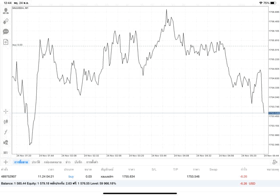This screenshot has height=196, width=280.
Task: Switch to the การซื้อขาย tab
Action: pyautogui.click(x=20, y=162)
